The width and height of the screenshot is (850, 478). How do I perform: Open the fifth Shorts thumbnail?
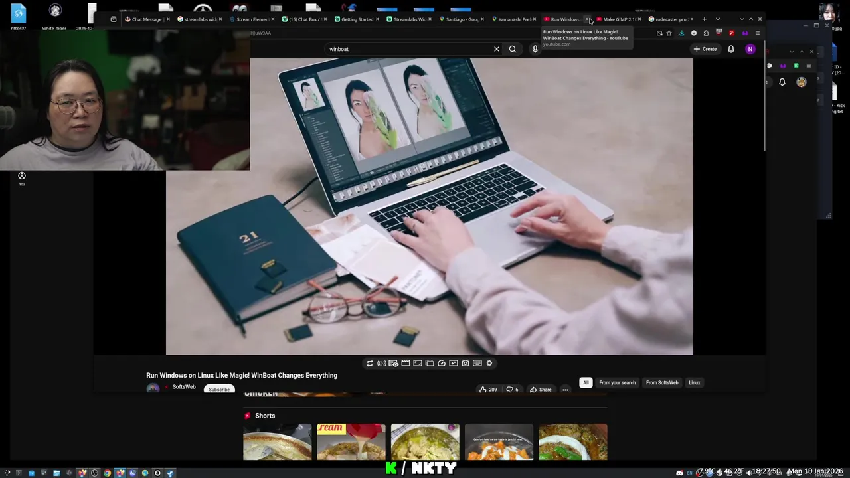coord(572,442)
